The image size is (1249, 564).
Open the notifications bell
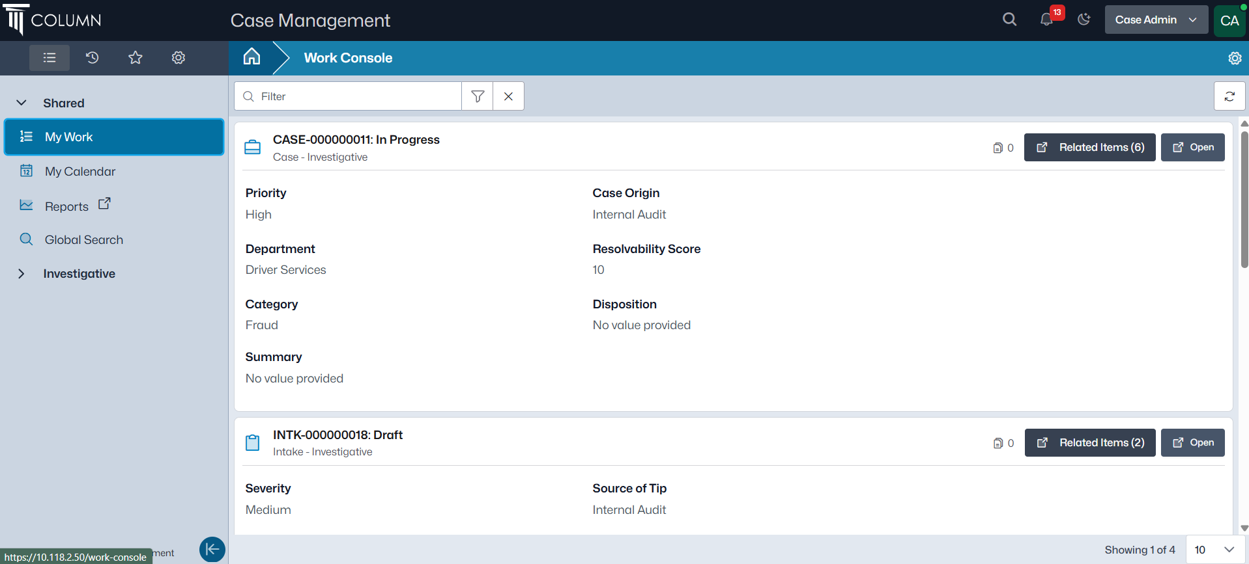pyautogui.click(x=1046, y=20)
